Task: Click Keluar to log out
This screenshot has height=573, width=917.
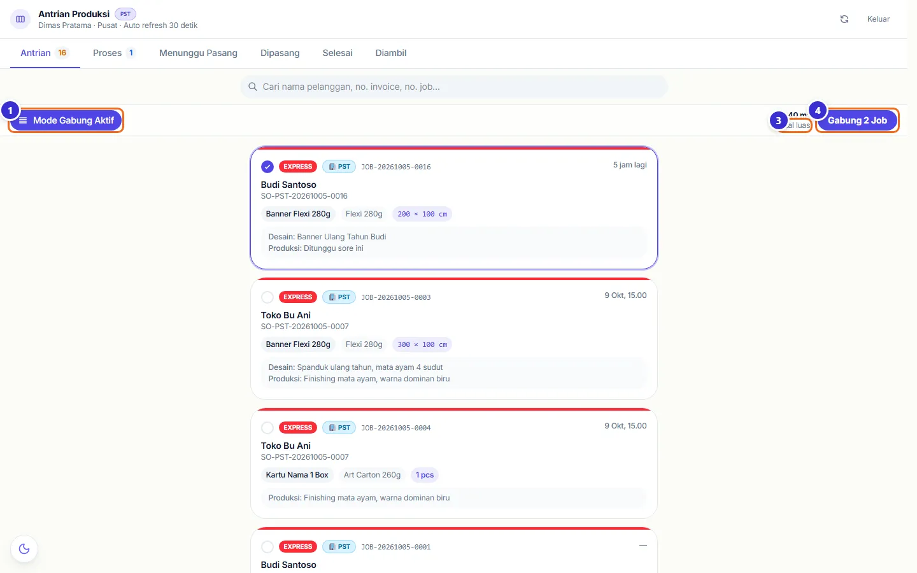Action: pos(878,19)
